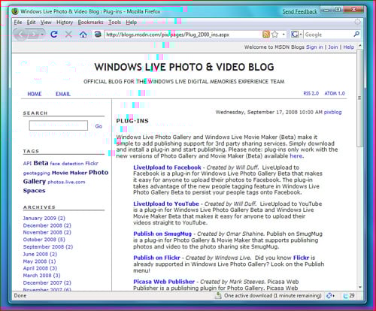The height and width of the screenshot is (311, 376).
Task: Click the Forward navigation arrow
Action: point(35,35)
